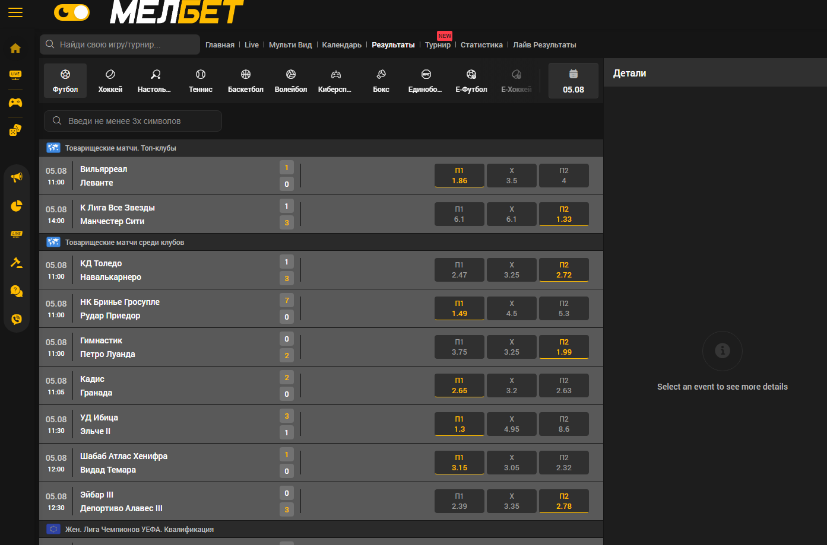827x545 pixels.
Task: Click X 4.95 odds for УД Ибица match
Action: pyautogui.click(x=512, y=424)
